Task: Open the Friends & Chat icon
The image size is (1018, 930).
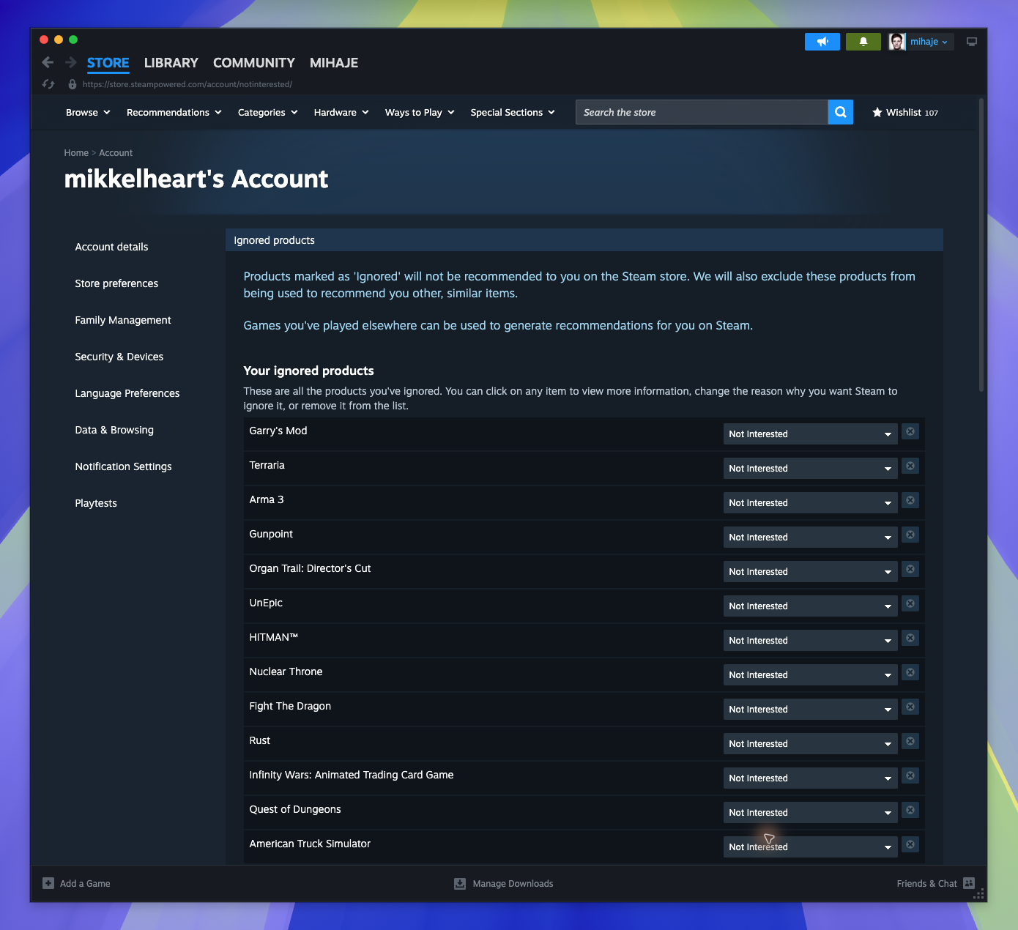Action: [x=969, y=883]
